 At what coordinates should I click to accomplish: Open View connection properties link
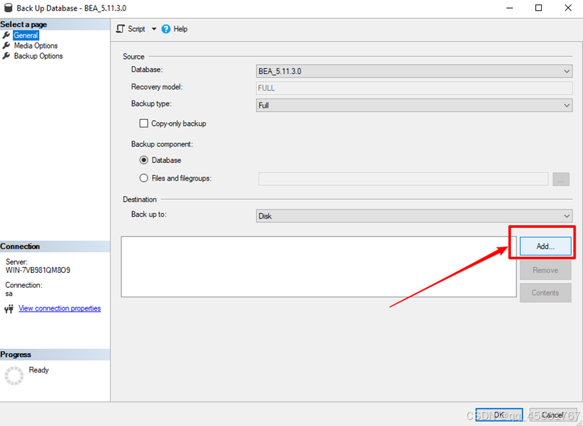(x=59, y=308)
